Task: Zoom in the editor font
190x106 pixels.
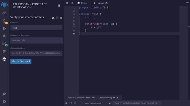Action: [72, 3]
